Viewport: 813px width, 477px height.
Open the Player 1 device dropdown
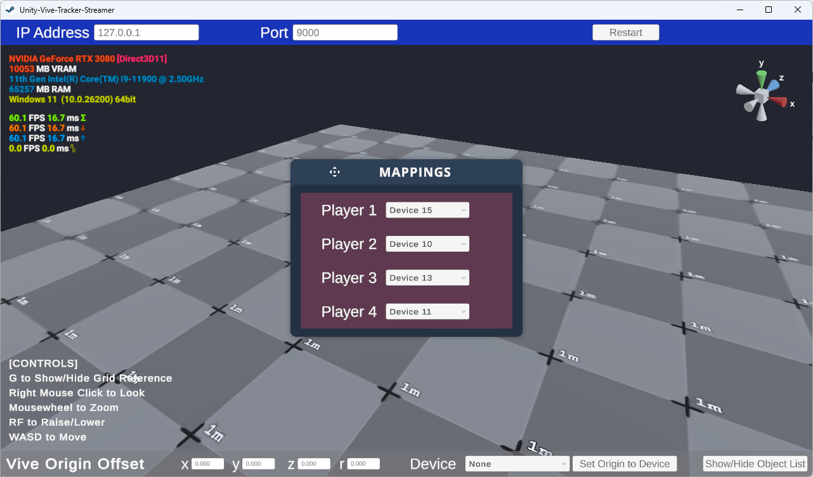pos(427,210)
